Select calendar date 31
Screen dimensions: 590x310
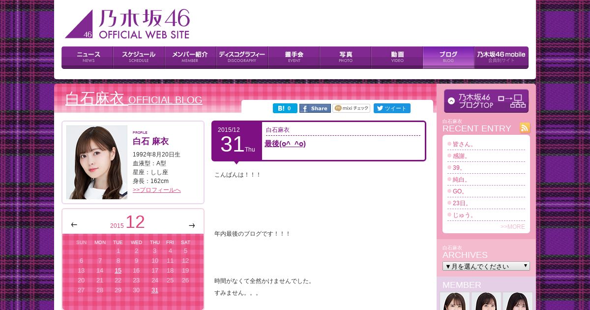point(155,290)
